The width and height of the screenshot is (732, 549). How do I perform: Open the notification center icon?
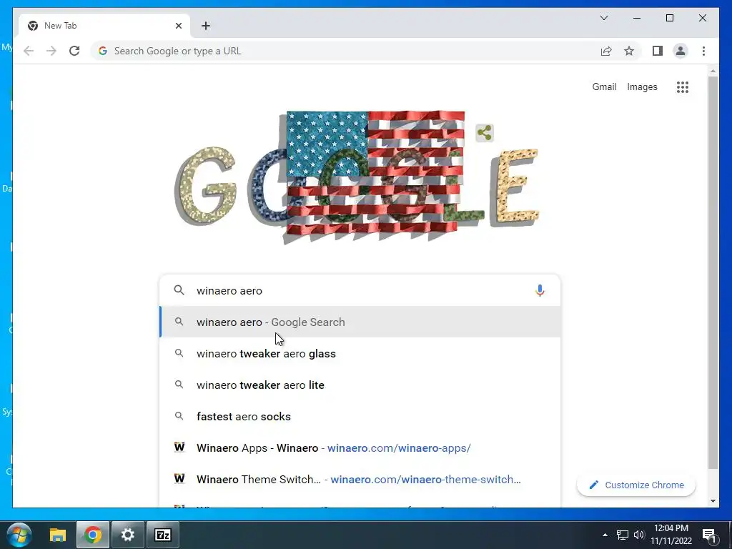(709, 535)
